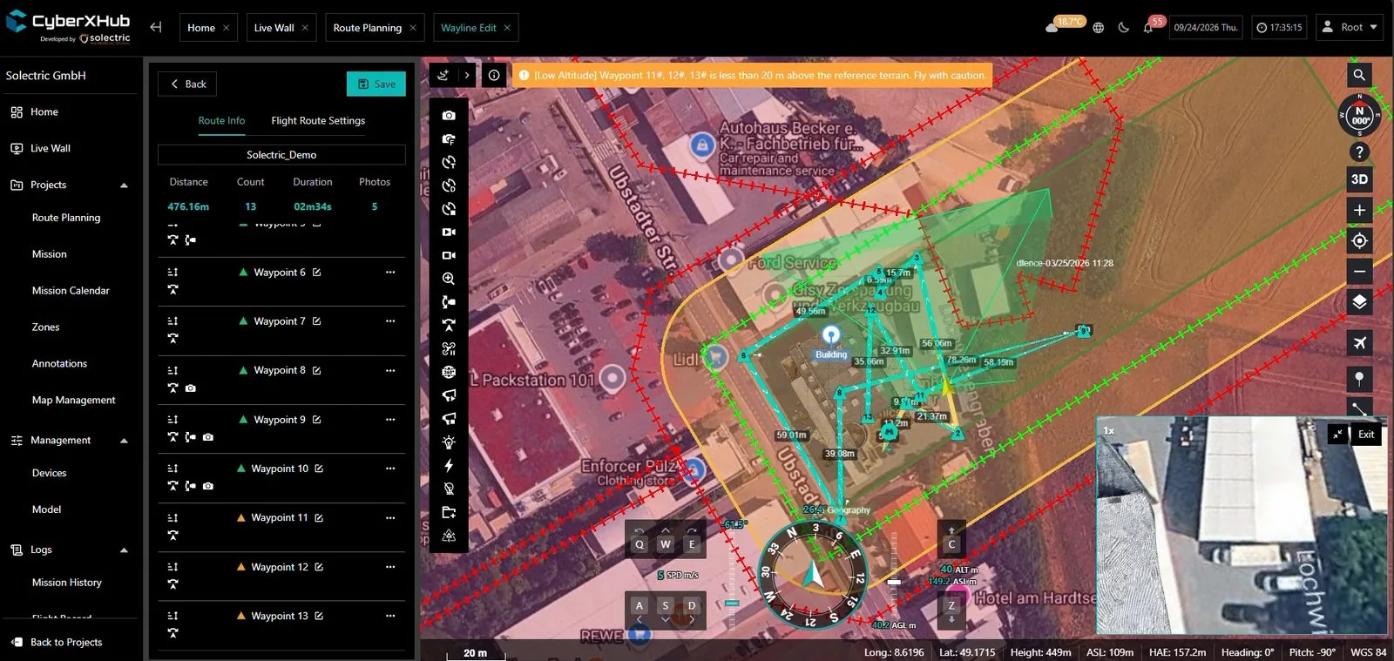Viewport: 1394px width, 661px height.
Task: Click the aircraft icon on map controls
Action: click(1359, 343)
